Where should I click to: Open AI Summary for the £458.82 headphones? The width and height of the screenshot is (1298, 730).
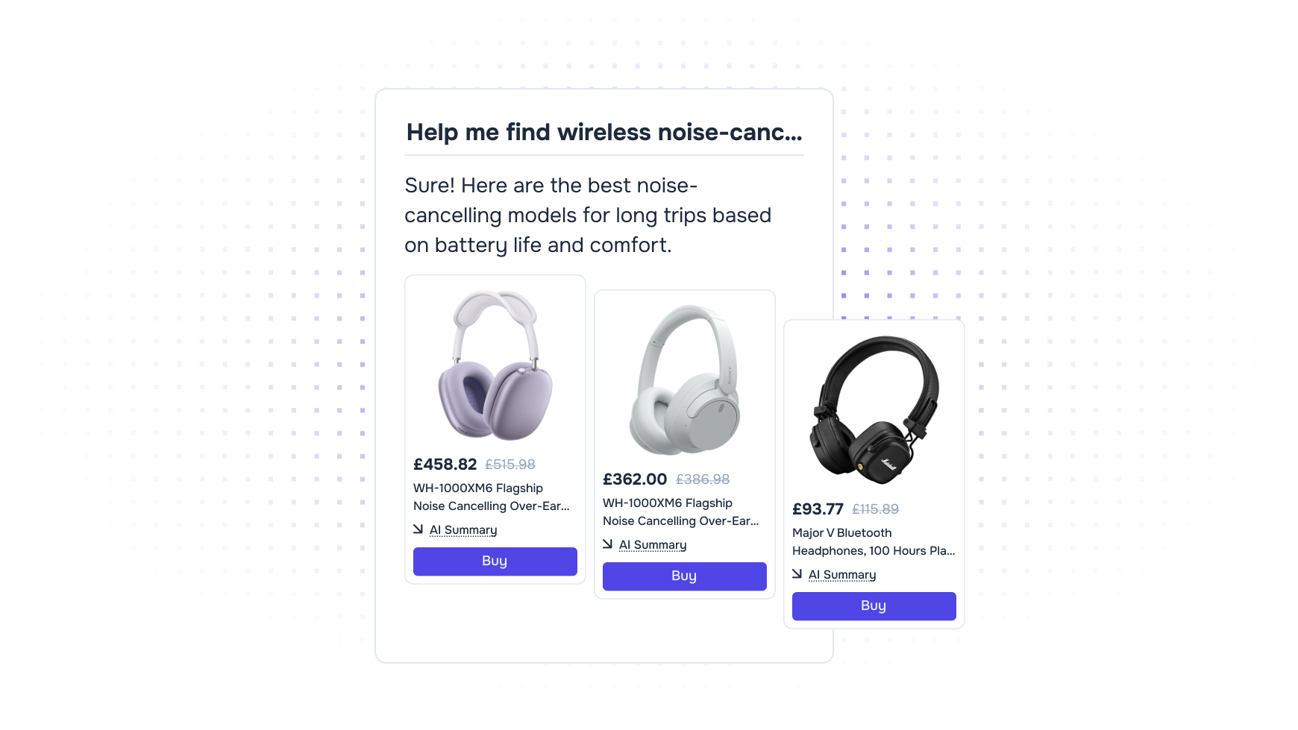tap(463, 530)
